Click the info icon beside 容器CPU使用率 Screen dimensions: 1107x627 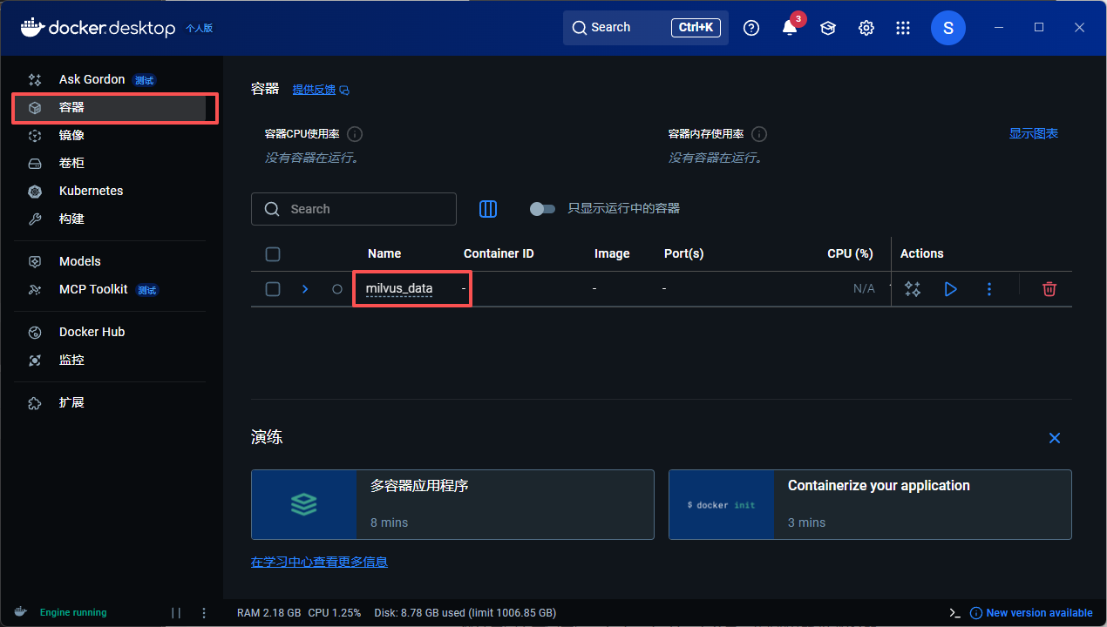pos(355,134)
